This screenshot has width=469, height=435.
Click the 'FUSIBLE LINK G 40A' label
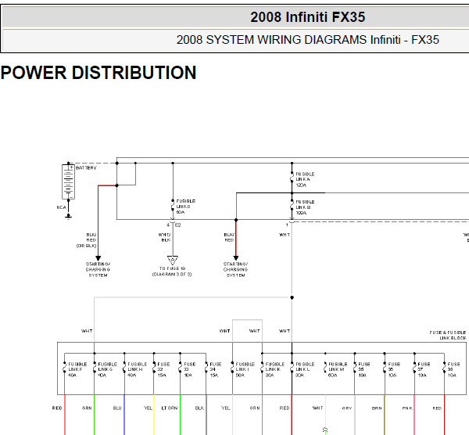(x=107, y=369)
